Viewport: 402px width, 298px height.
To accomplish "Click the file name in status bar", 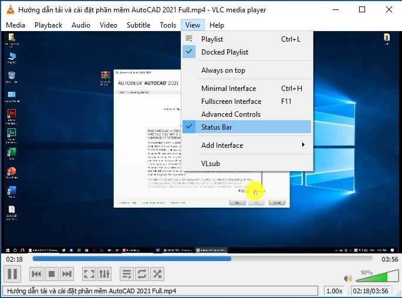I will [x=92, y=291].
